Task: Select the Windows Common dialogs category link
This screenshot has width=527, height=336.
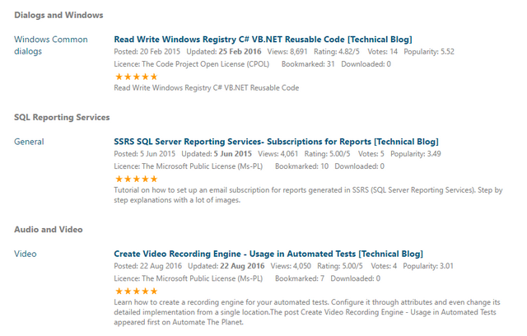Action: (51, 45)
